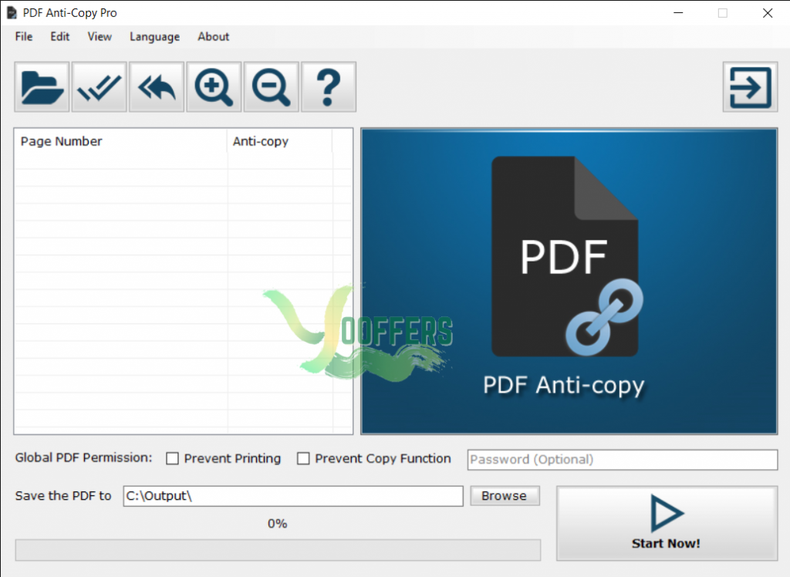Click the exit arrow icon at top right

pos(750,86)
